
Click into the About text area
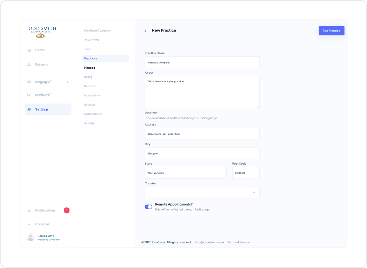[x=202, y=92]
